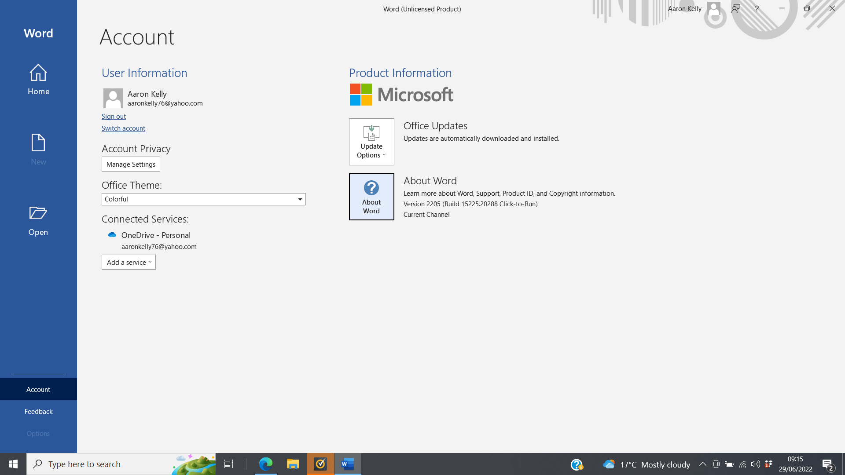Click Manage Settings under Account Privacy
This screenshot has height=475, width=845.
pos(131,164)
